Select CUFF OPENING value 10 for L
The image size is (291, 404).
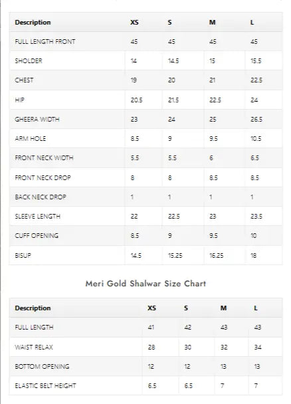tap(253, 235)
